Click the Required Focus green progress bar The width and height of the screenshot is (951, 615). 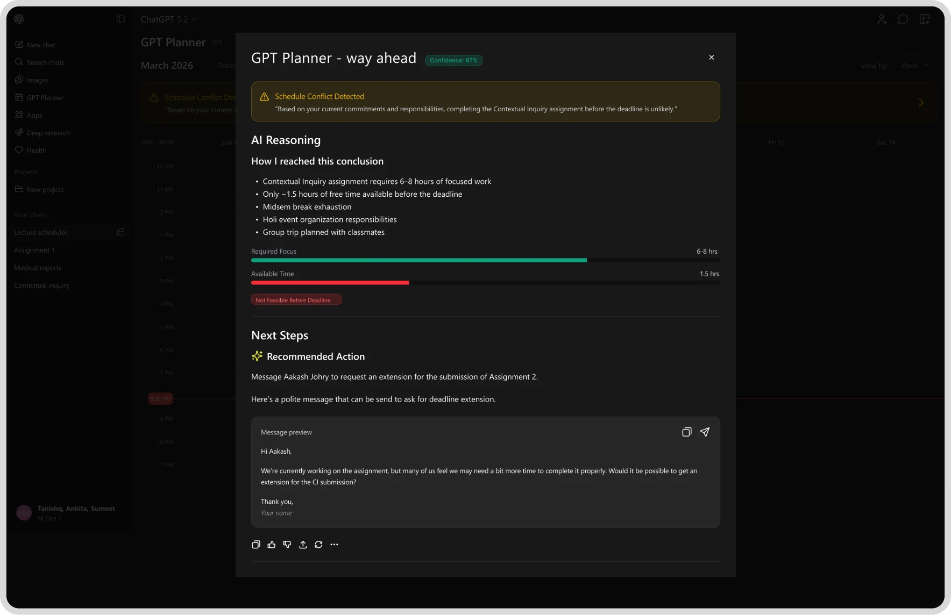[x=419, y=260]
